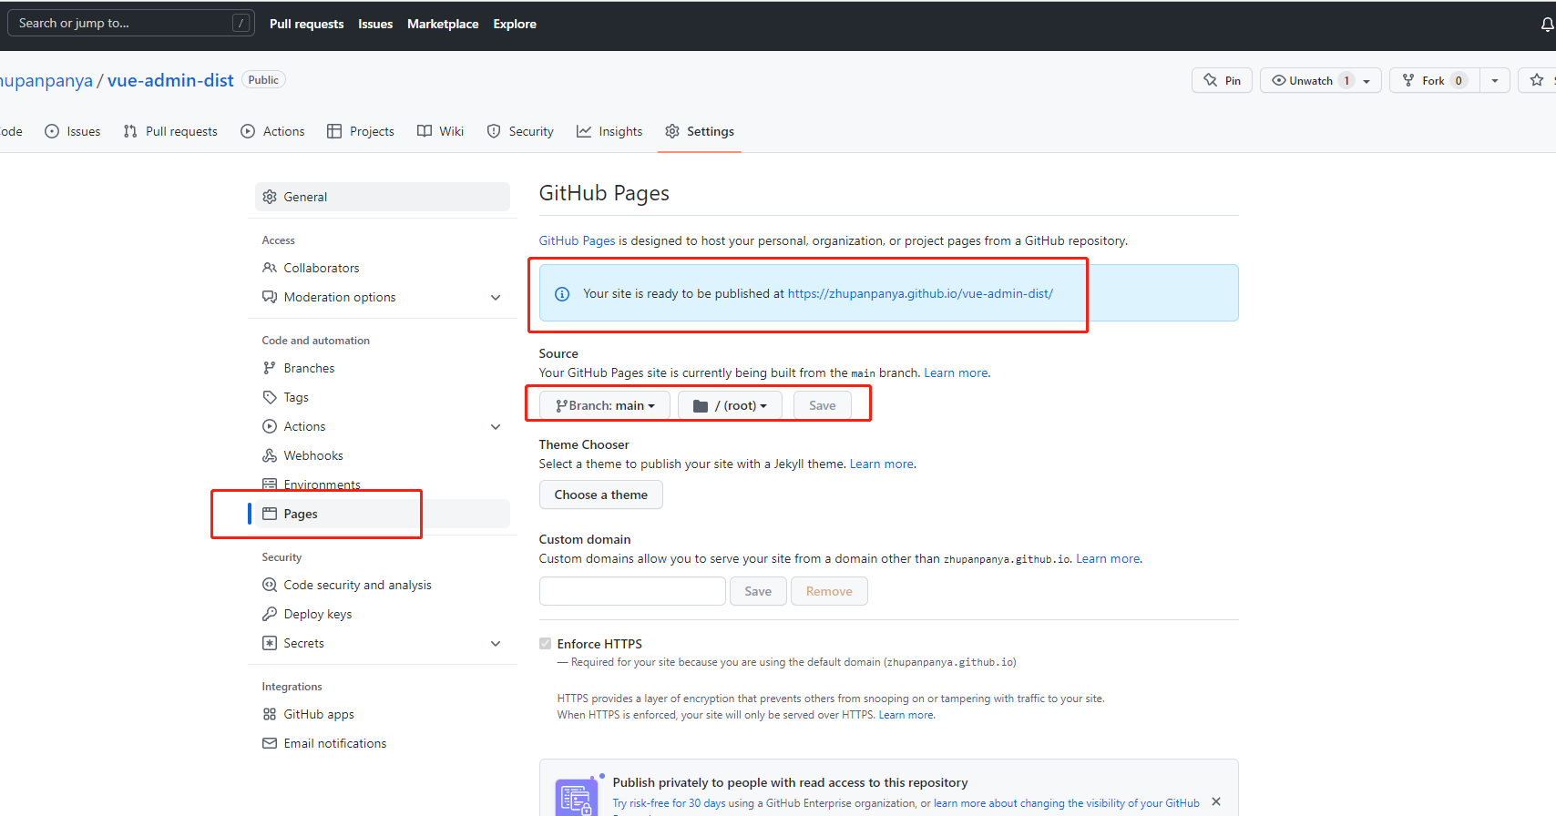Open the Pull requests repository tab
The width and height of the screenshot is (1556, 816).
pos(170,131)
